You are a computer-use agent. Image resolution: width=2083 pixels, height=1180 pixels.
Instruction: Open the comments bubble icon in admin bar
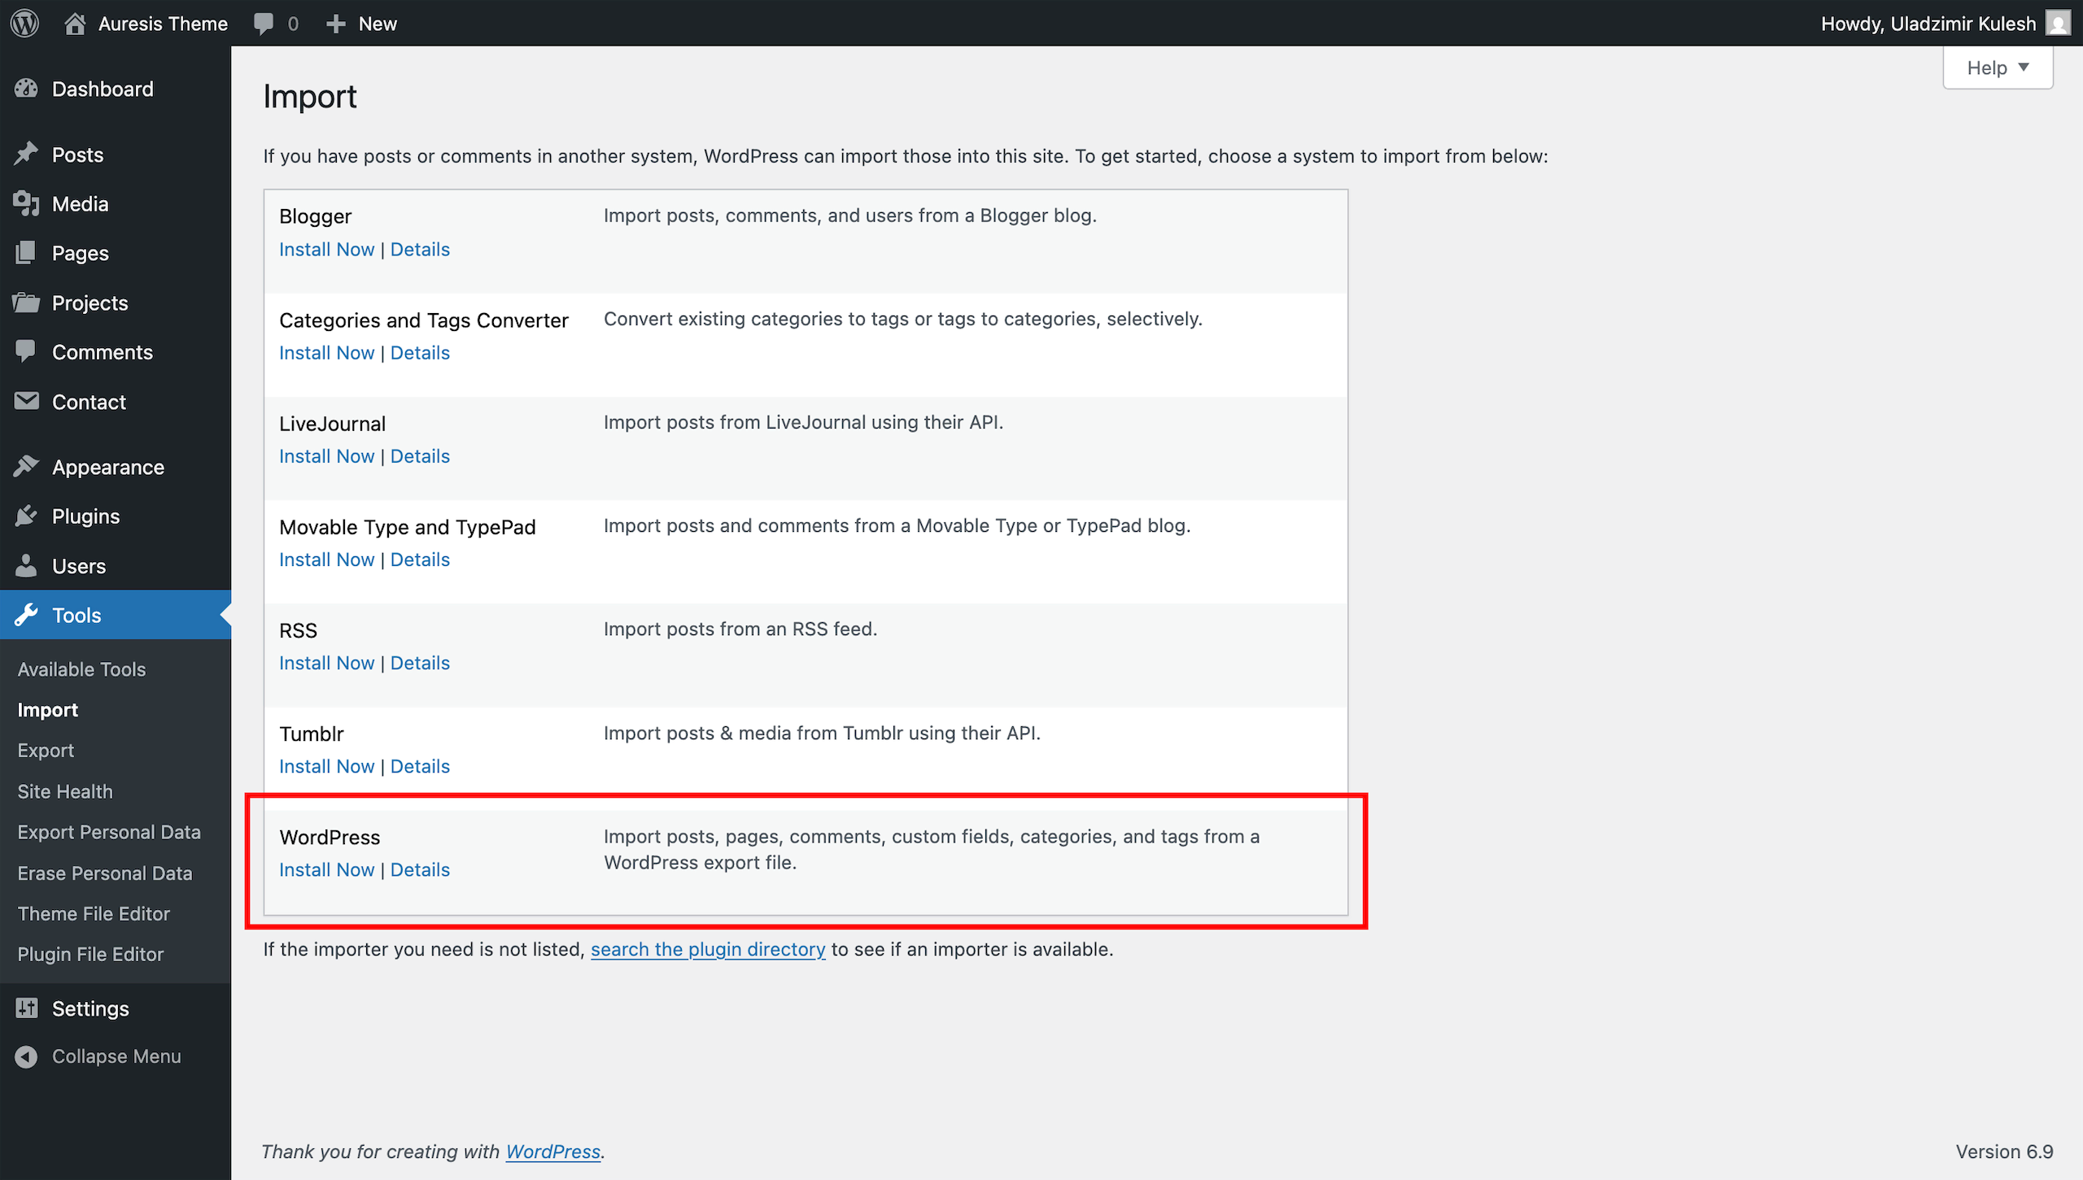coord(263,24)
